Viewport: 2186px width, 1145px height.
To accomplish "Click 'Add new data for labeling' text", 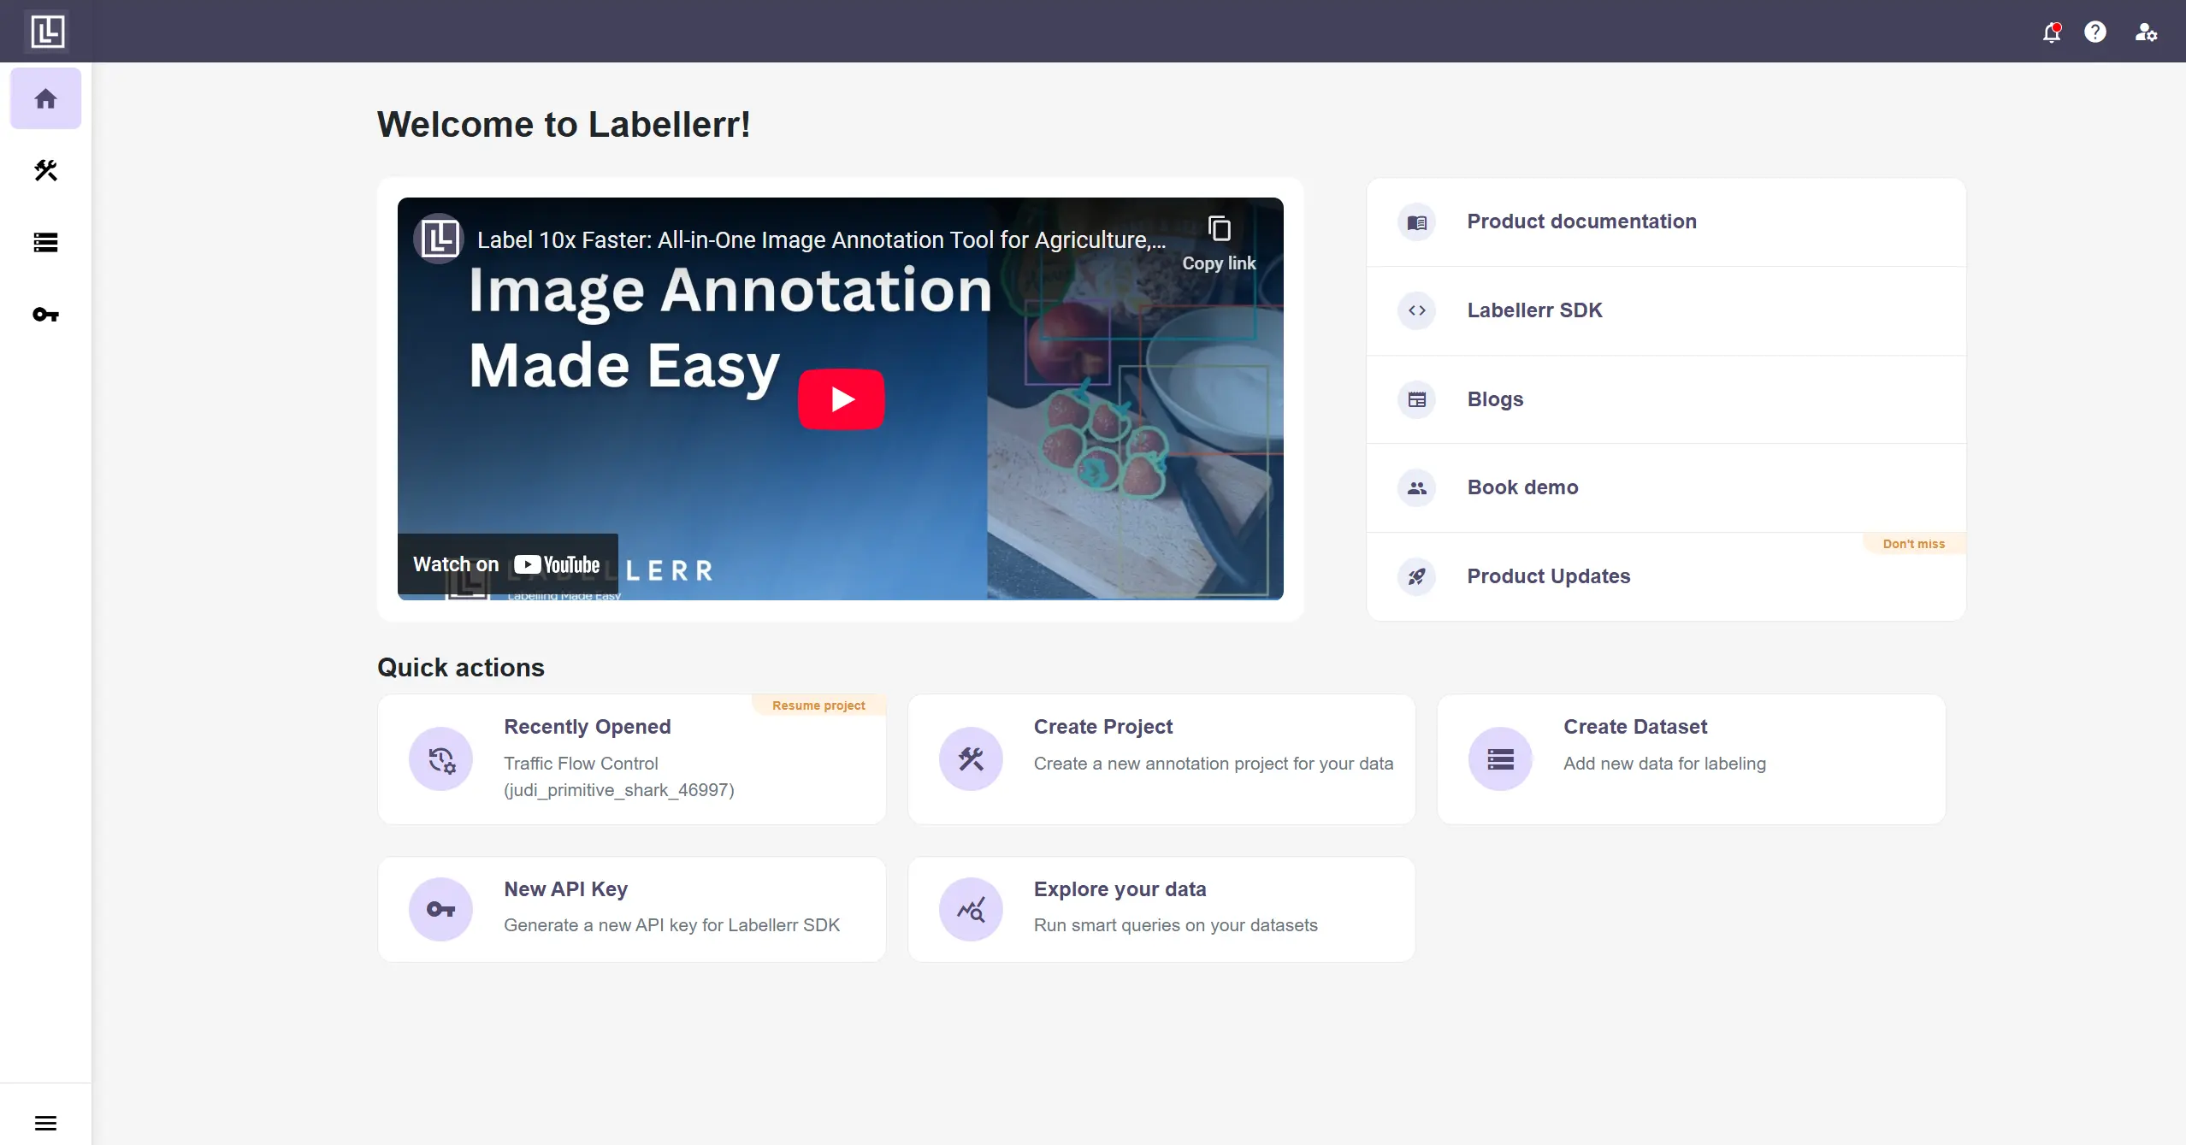I will pos(1664,764).
